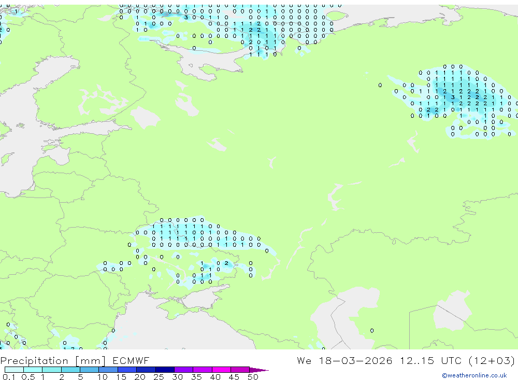Select the 5–10 mm legend color swatch

(x=90, y=370)
